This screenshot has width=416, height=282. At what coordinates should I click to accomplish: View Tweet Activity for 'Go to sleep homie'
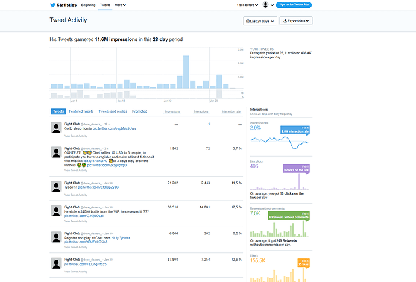(x=75, y=136)
